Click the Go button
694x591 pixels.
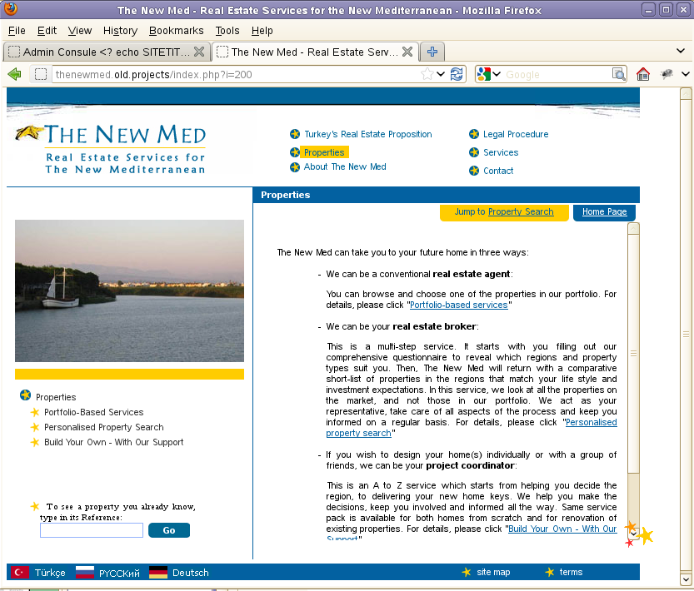click(169, 530)
